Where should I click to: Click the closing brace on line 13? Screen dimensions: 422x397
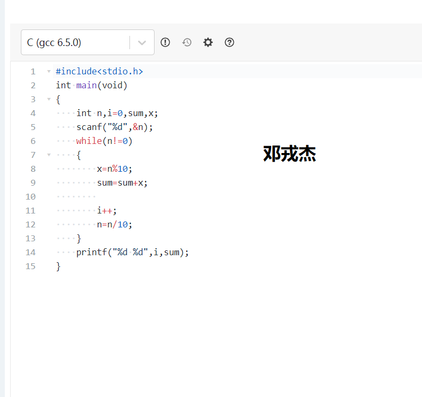pos(79,239)
